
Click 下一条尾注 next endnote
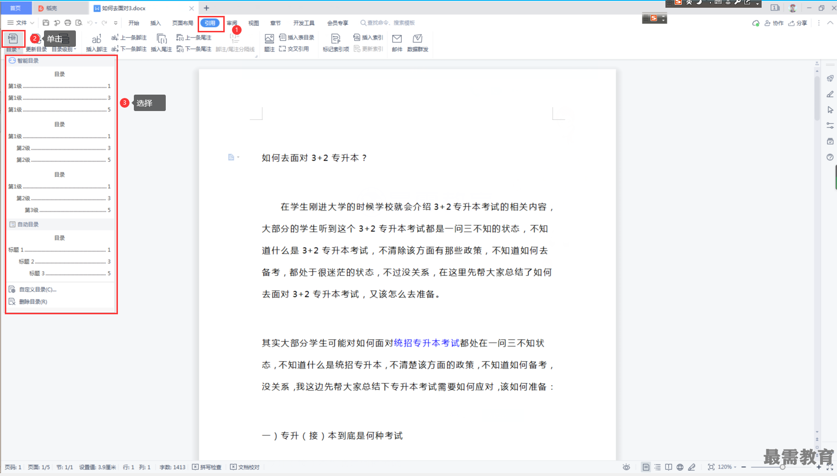[194, 49]
